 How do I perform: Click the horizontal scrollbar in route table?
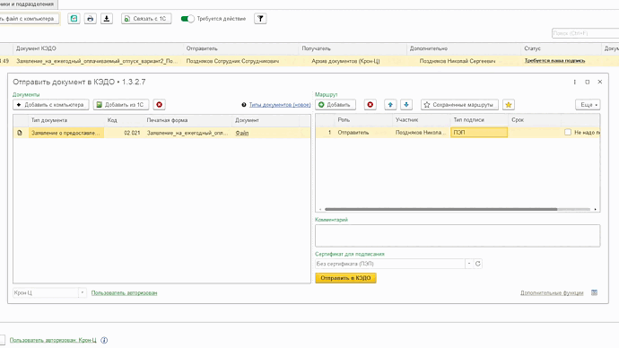pos(441,209)
